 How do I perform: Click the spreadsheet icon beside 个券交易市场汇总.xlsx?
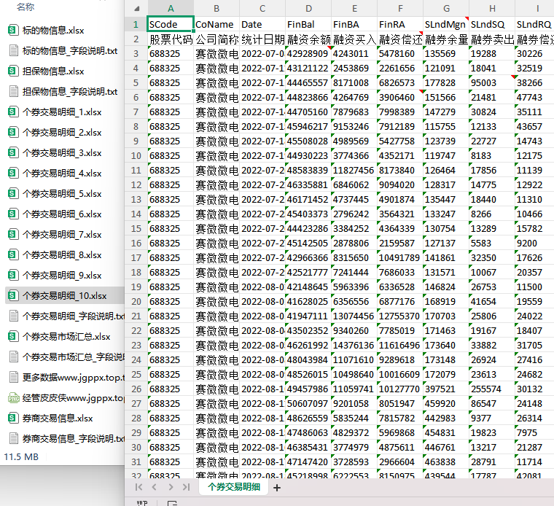point(13,336)
